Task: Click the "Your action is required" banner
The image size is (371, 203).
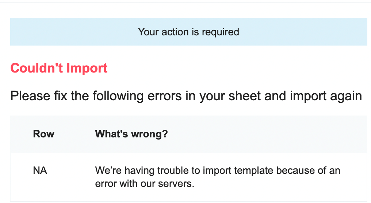Action: tap(188, 32)
